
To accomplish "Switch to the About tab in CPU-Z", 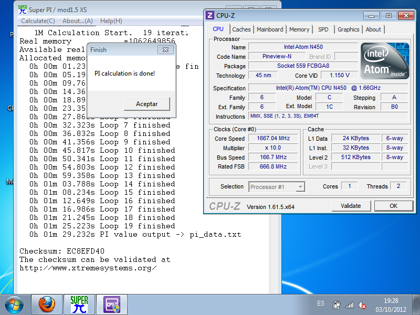I will pyautogui.click(x=373, y=29).
